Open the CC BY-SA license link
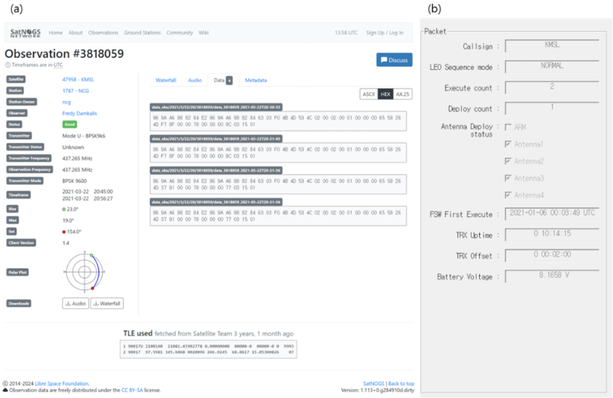 132,390
